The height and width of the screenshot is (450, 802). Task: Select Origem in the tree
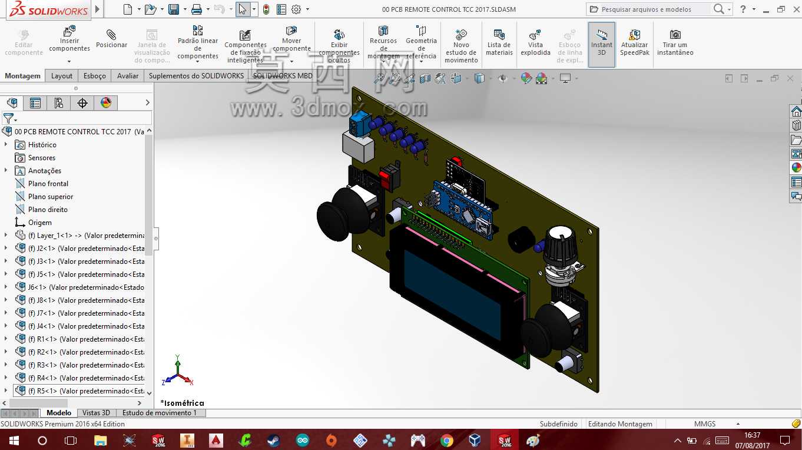click(x=40, y=222)
